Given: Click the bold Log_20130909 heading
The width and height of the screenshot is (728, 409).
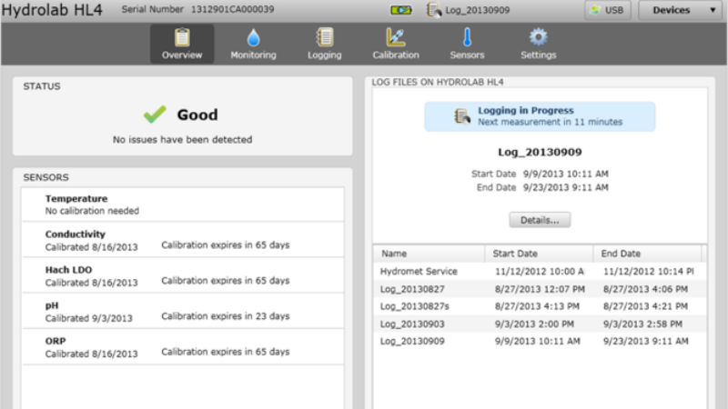Looking at the screenshot, I should coord(540,152).
